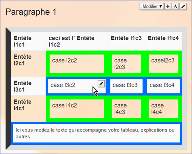Select cell 'case l4c3'
The image size is (192, 154).
(126, 109)
